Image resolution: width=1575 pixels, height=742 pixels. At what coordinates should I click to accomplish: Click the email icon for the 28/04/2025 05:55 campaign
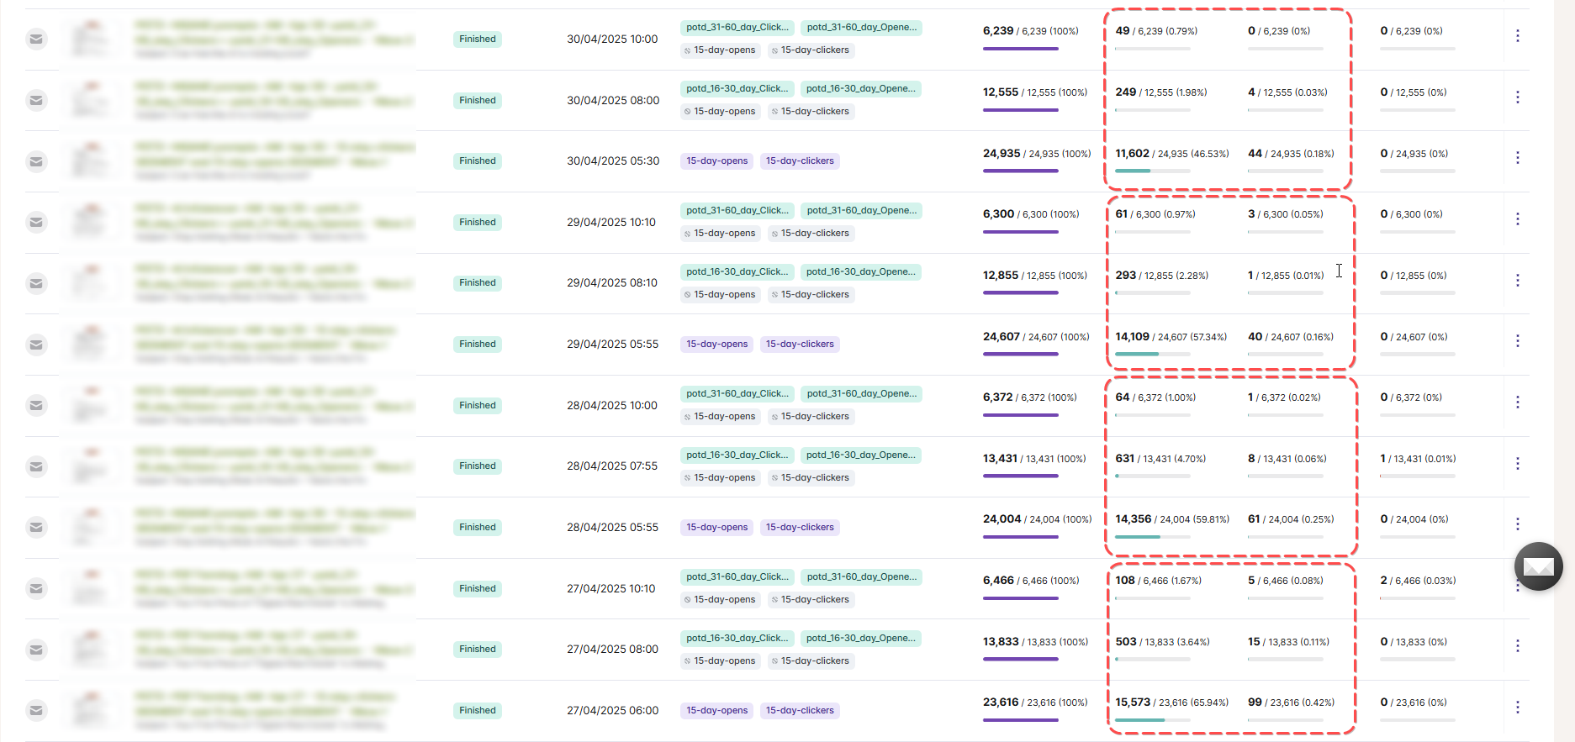point(36,528)
